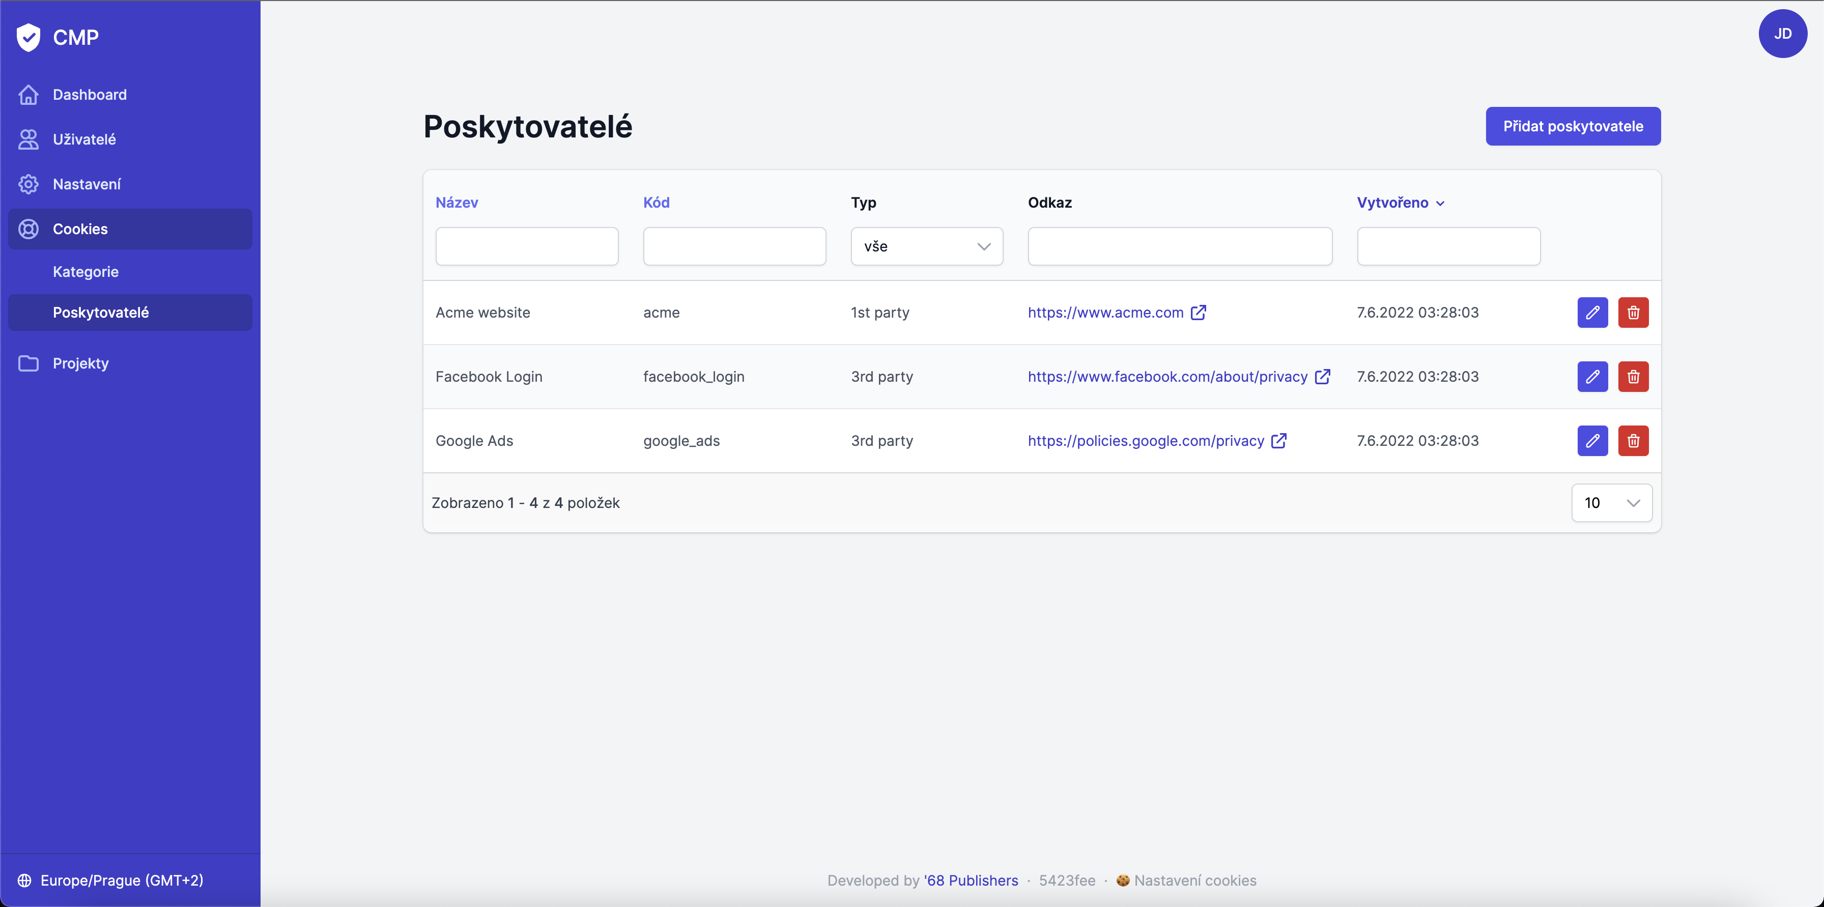
Task: Select Poskytovatelé in the sidebar
Action: pos(101,312)
